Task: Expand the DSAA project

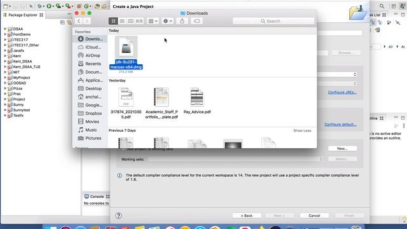Action: point(5,29)
